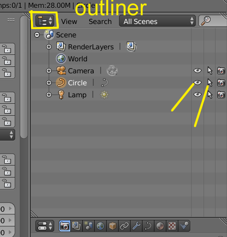Click the Circle curve object icon
This screenshot has height=237, width=227.
click(x=61, y=83)
